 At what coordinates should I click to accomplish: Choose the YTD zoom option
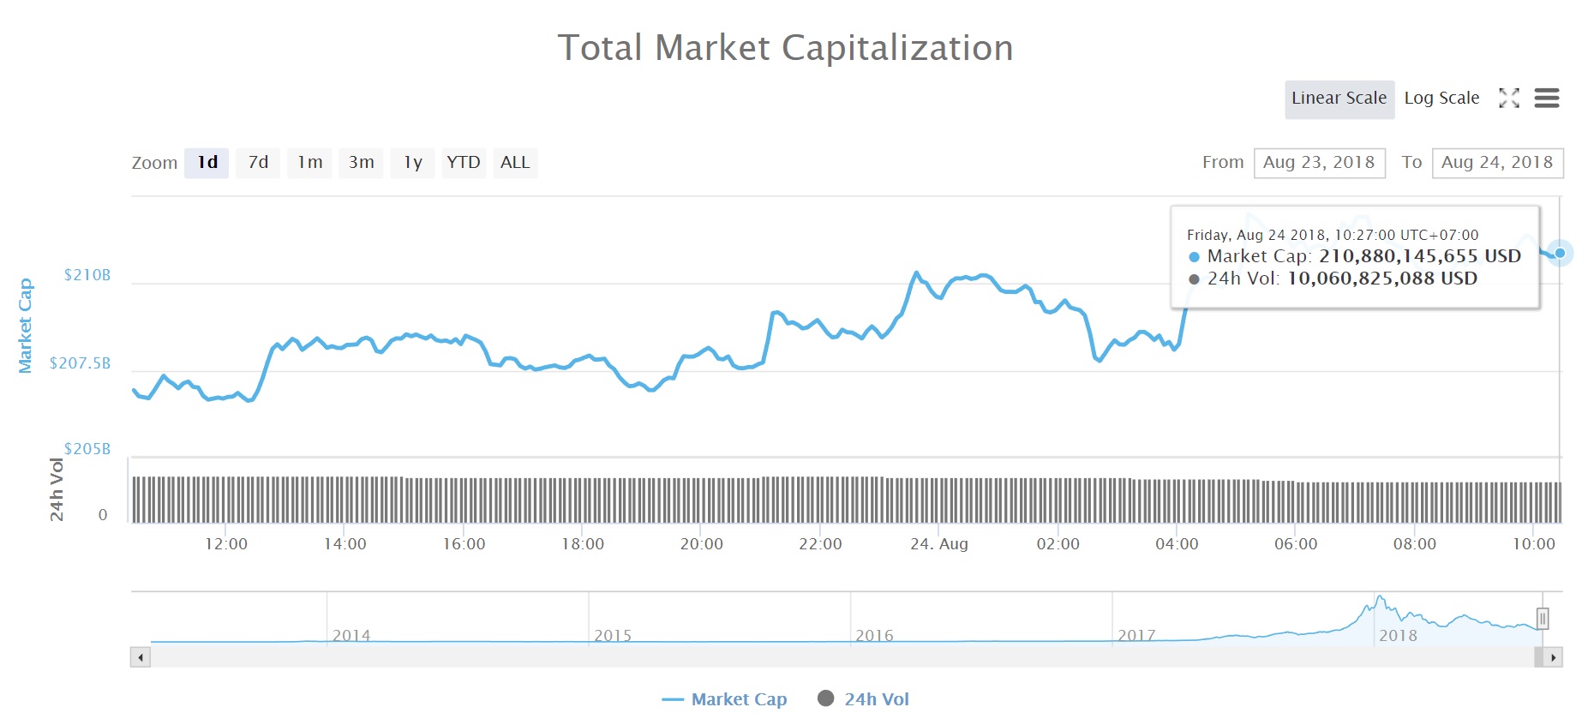(464, 163)
